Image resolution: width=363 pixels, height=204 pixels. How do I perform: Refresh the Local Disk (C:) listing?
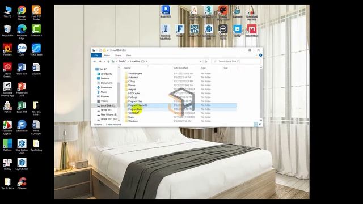[x=206, y=61]
